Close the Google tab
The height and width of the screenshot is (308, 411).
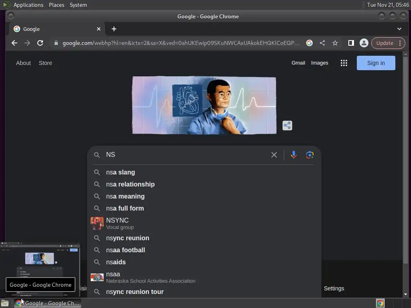pos(99,29)
